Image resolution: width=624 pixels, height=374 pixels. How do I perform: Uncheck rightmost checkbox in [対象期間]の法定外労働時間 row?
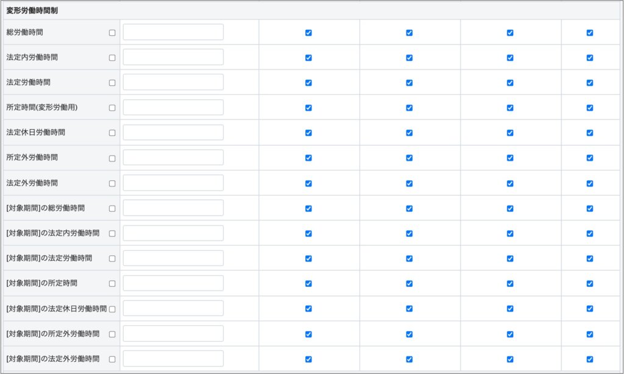pos(590,359)
